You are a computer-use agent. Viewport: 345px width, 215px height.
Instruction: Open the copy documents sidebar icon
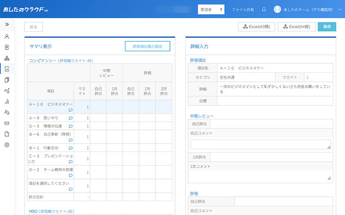(x=7, y=80)
